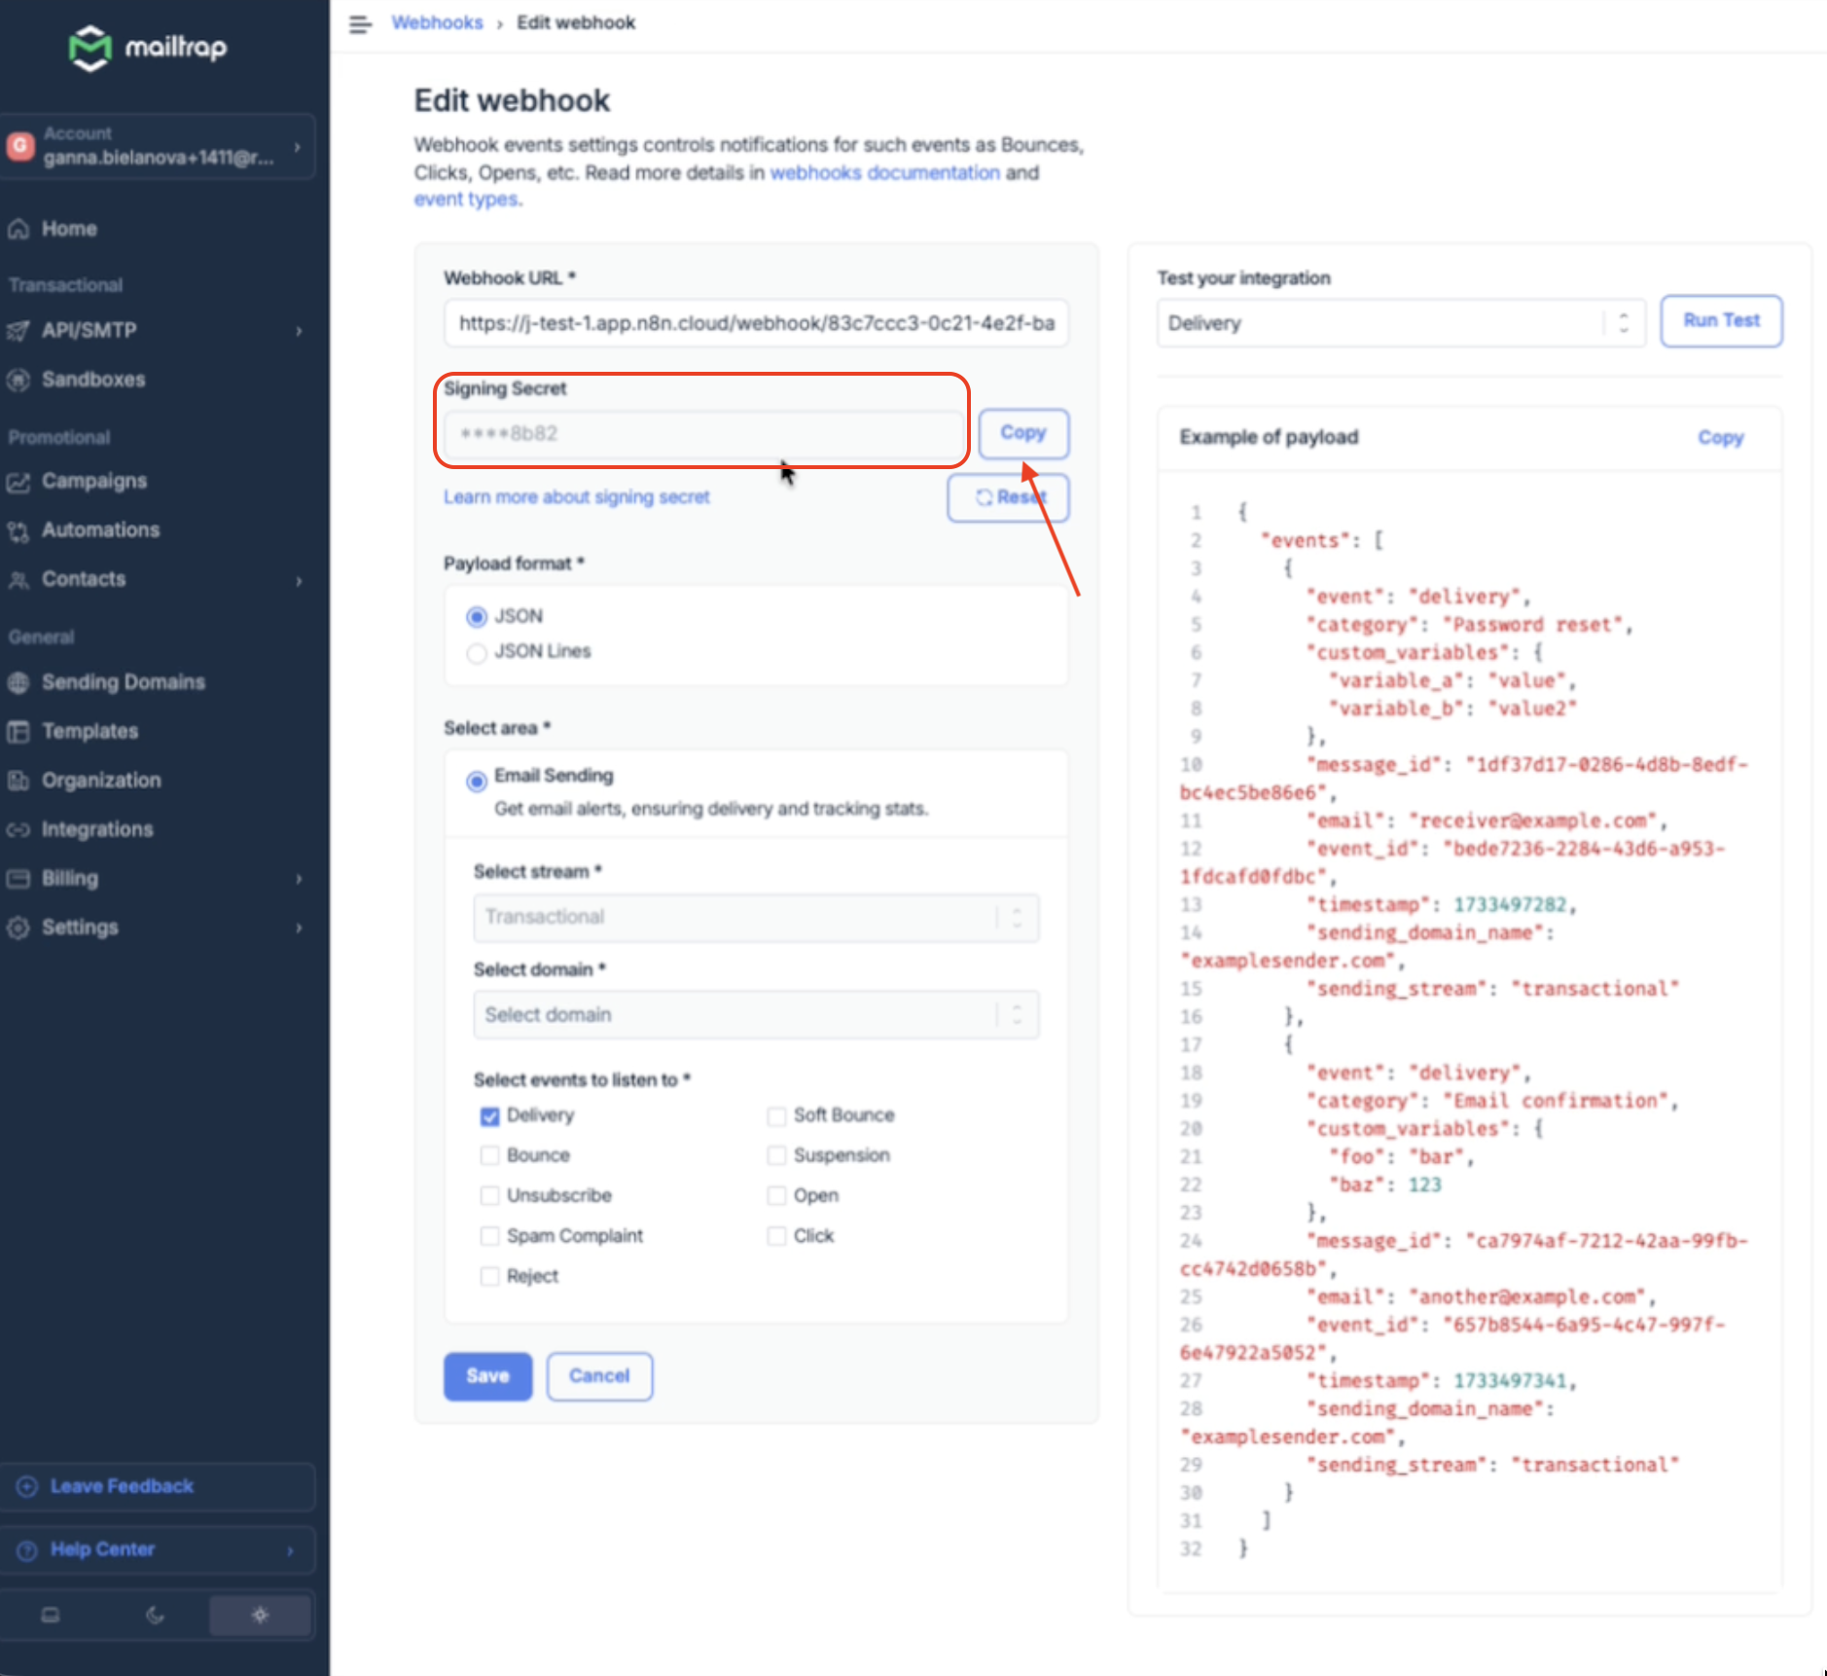The height and width of the screenshot is (1676, 1827).
Task: Click the Home house icon
Action: click(18, 230)
